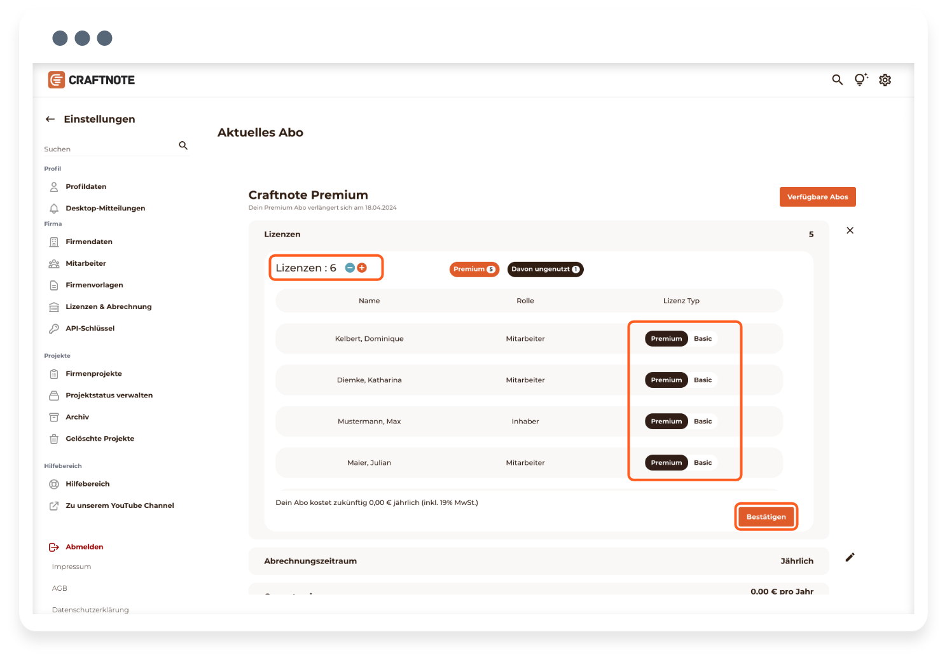Set Mustermann, Max license to Basic
Screen dimensions: 947x660
702,421
